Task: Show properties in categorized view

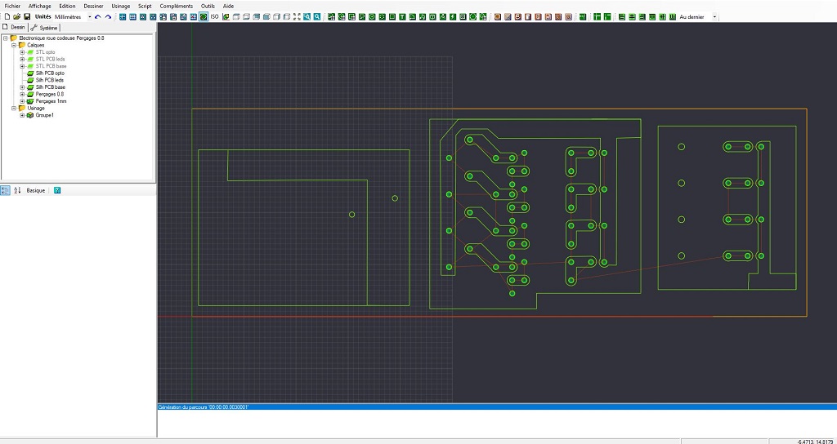Action: (6, 190)
